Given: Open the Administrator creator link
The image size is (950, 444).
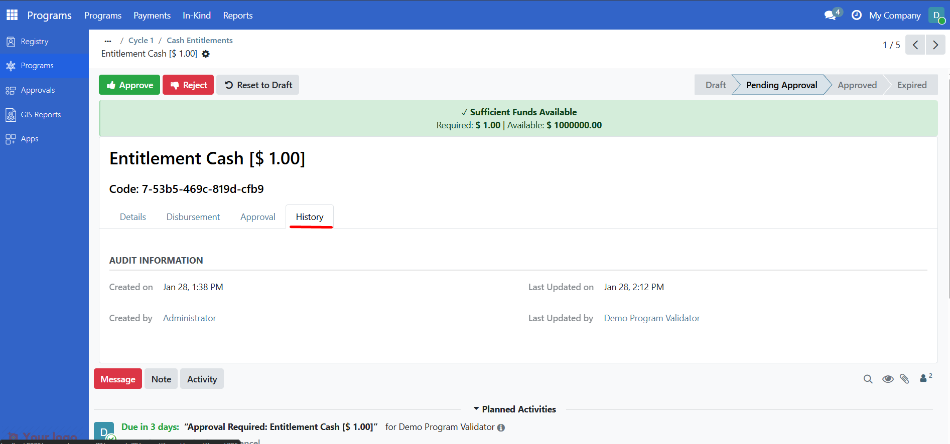Looking at the screenshot, I should pos(189,318).
